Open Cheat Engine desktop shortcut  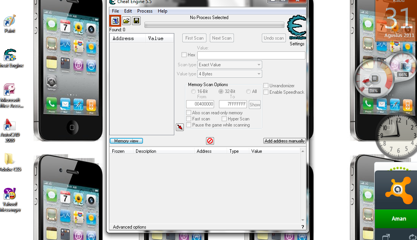tap(11, 58)
